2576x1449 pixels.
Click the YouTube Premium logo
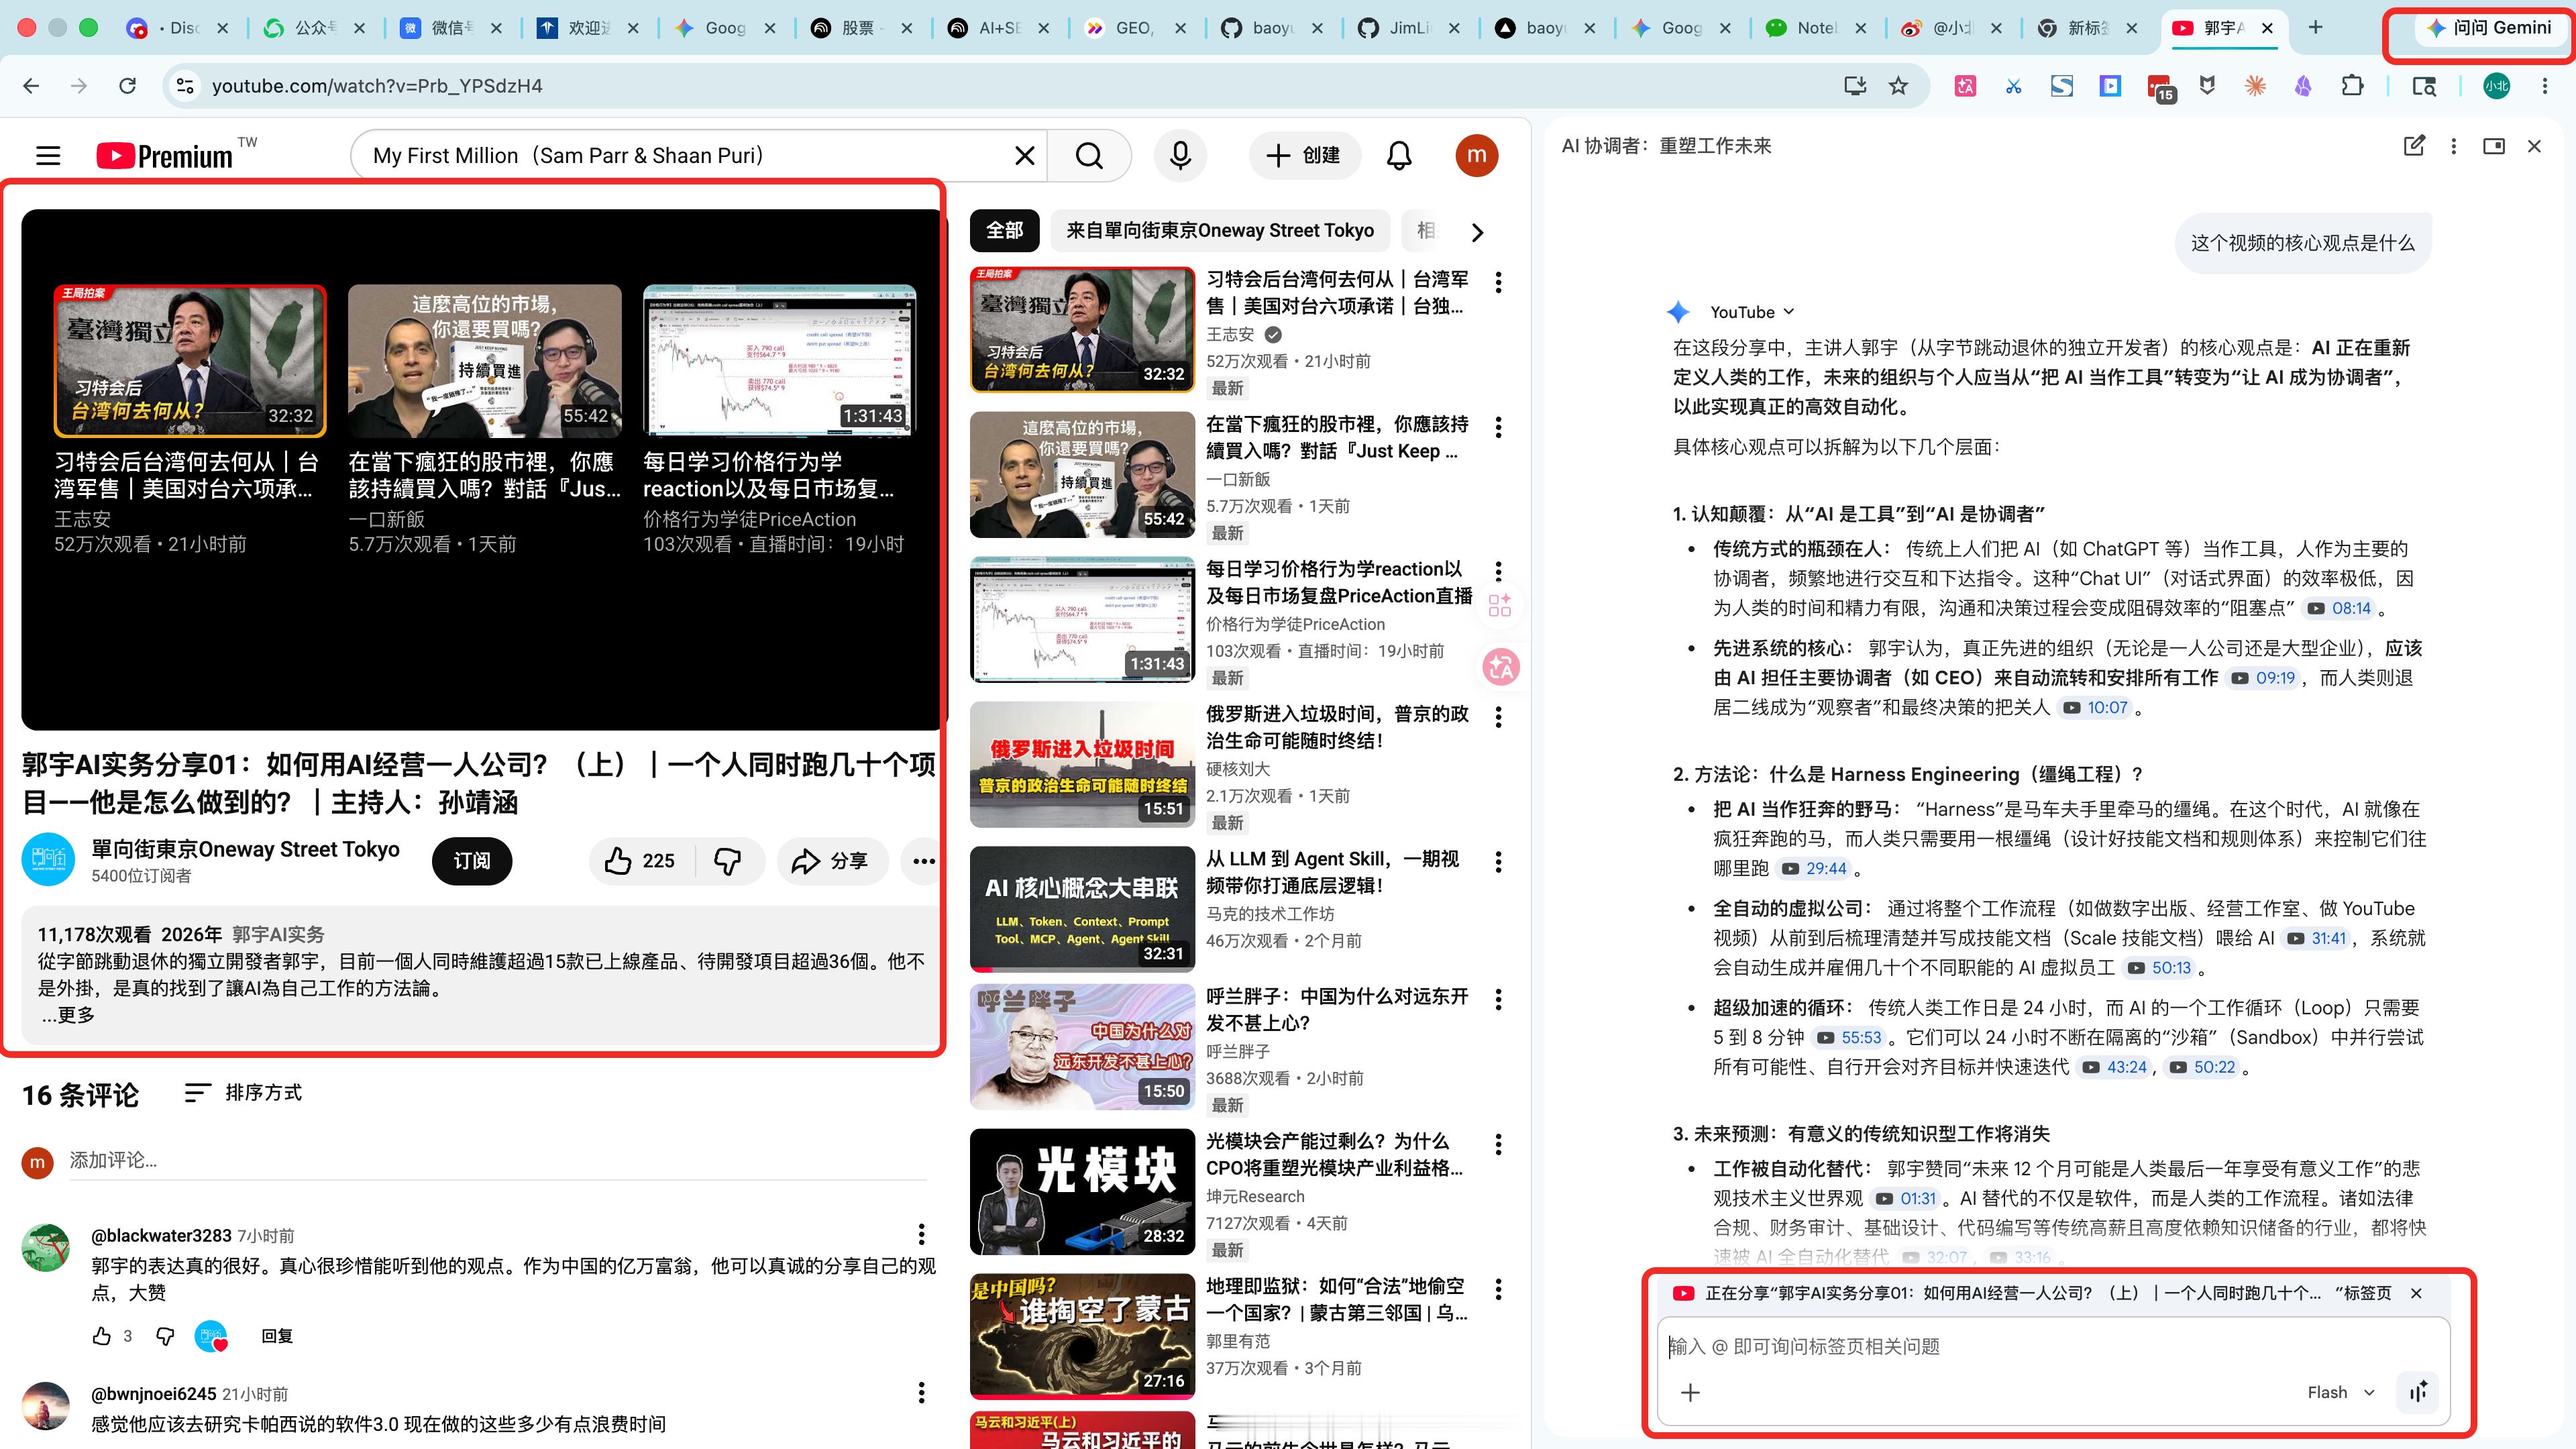[x=166, y=155]
